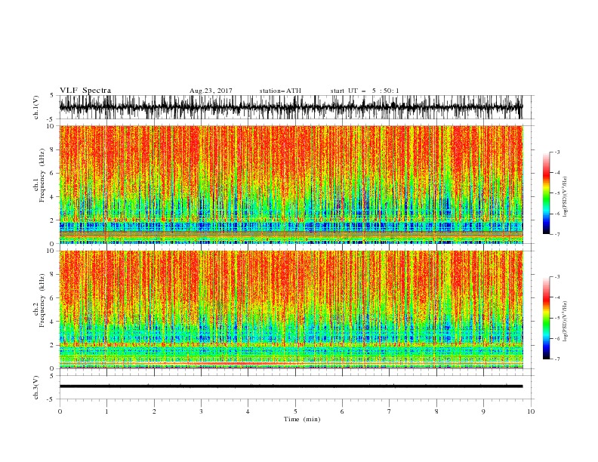Click the "Time (min)" x-axis label
This screenshot has height=462, width=598.
302,419
